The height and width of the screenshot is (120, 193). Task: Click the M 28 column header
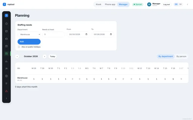[34, 68]
